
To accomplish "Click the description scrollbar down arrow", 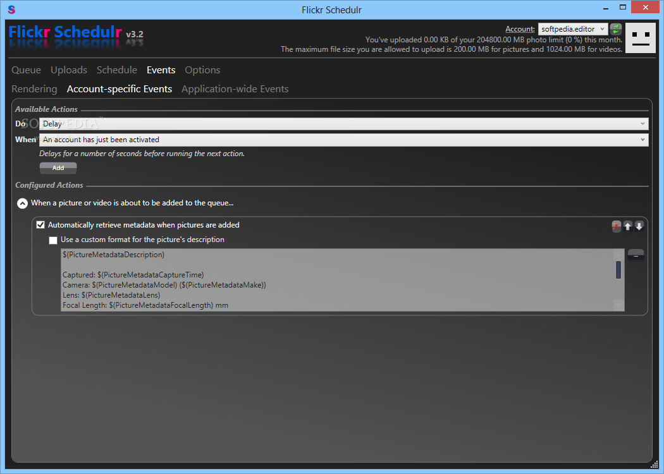I will 618,305.
